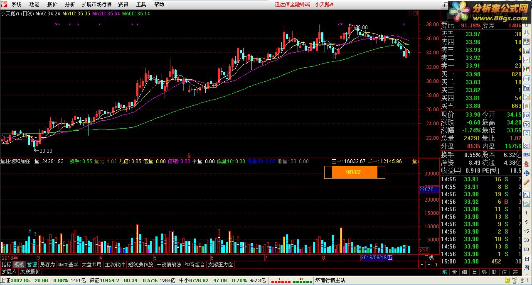The height and width of the screenshot is (285, 532).
Task: Switch to MACD基本 template
Action: click(68, 264)
